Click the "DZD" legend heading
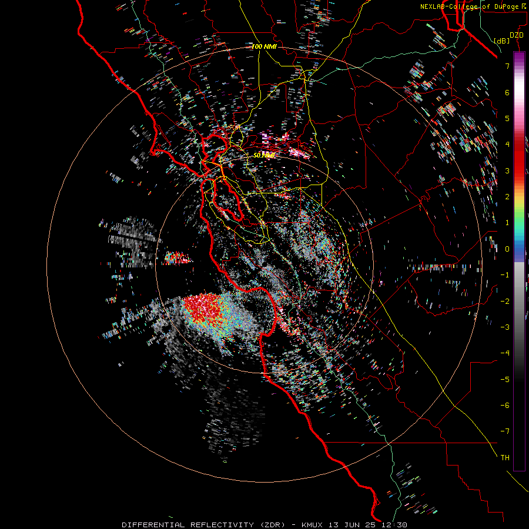Viewport: 529px width, 529px height. [516, 35]
